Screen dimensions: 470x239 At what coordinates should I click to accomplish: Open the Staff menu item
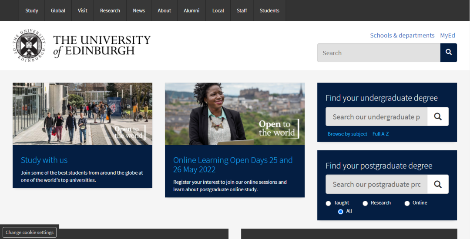click(242, 10)
